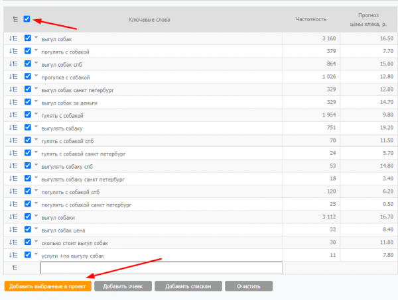Uncheck the 'выгул собак за деньги' checkbox
This screenshot has width=398, height=300.
click(27, 101)
